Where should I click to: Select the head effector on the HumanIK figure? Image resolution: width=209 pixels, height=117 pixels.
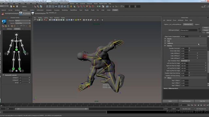pos(17,35)
